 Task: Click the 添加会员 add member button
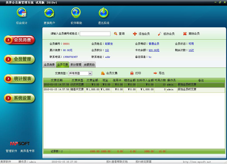click(141, 34)
